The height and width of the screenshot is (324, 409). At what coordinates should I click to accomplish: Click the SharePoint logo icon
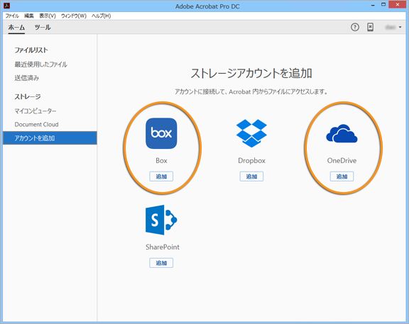coord(161,220)
